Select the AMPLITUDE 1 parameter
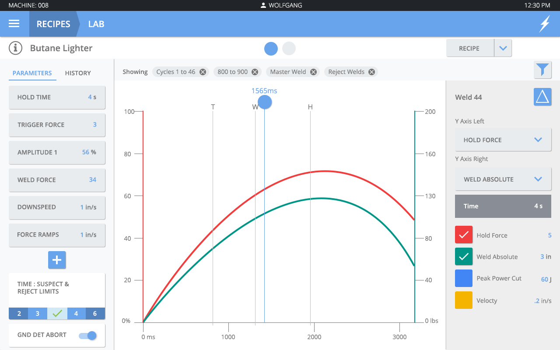The image size is (560, 350). tap(57, 152)
